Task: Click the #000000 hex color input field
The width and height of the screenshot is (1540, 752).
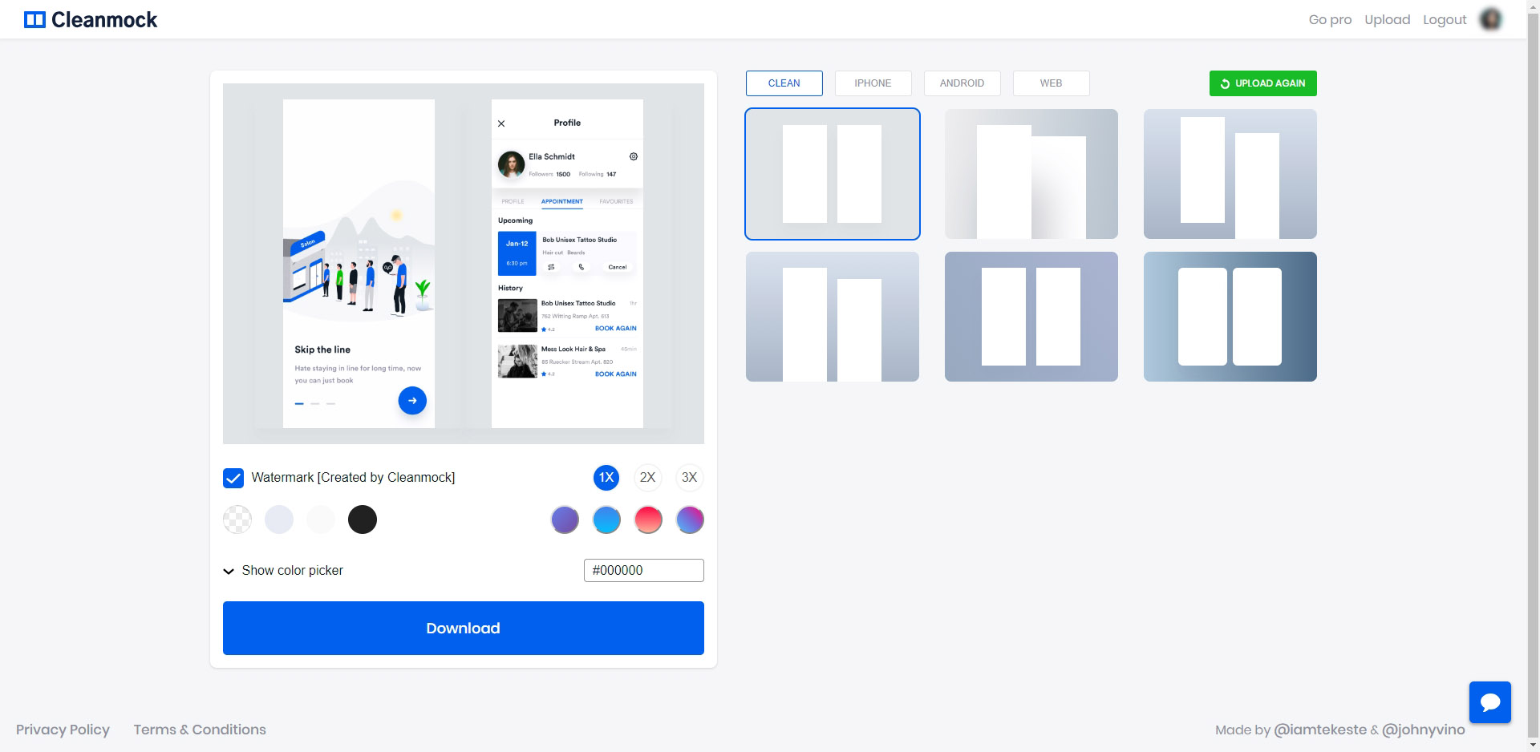Action: pos(643,570)
